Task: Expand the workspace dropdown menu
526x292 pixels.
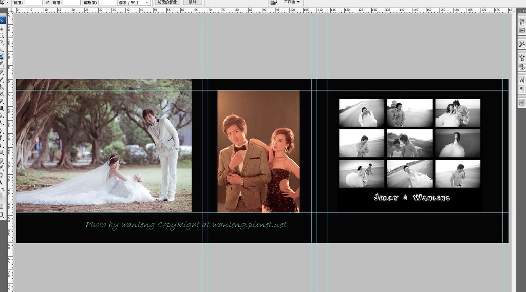Action: pyautogui.click(x=292, y=3)
